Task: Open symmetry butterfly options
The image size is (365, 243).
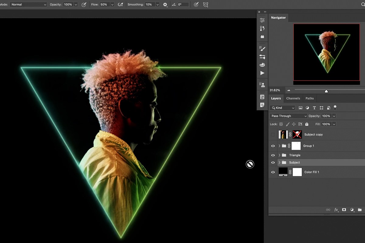Action: pos(206,5)
